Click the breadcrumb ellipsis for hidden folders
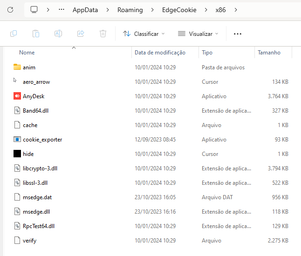The height and width of the screenshot is (256, 301). pos(62,10)
